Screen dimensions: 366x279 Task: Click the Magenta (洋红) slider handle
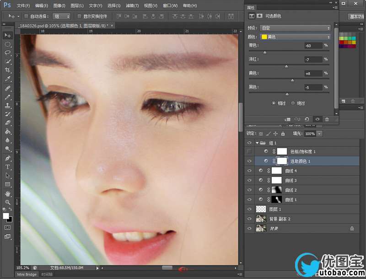coord(286,66)
